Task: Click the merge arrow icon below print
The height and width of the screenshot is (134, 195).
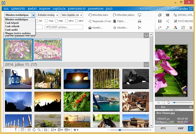Action: point(140,28)
